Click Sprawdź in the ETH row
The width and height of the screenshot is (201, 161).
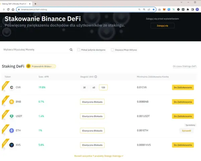186,131
